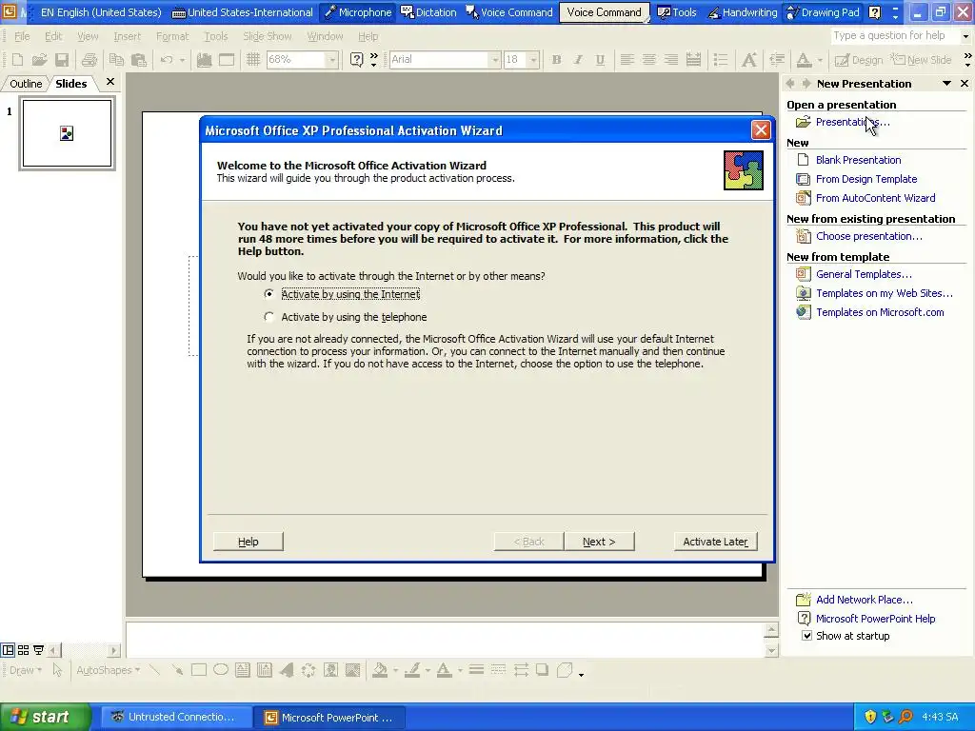Open Templates on Microsoft.com link
This screenshot has height=731, width=975.
(880, 312)
